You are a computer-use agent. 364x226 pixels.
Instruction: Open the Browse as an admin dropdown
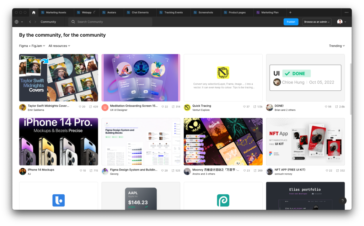(x=317, y=22)
